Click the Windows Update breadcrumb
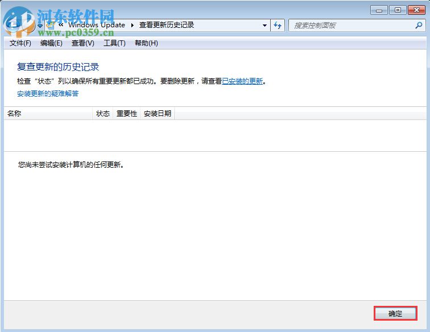Image resolution: width=430 pixels, height=332 pixels. [x=97, y=25]
